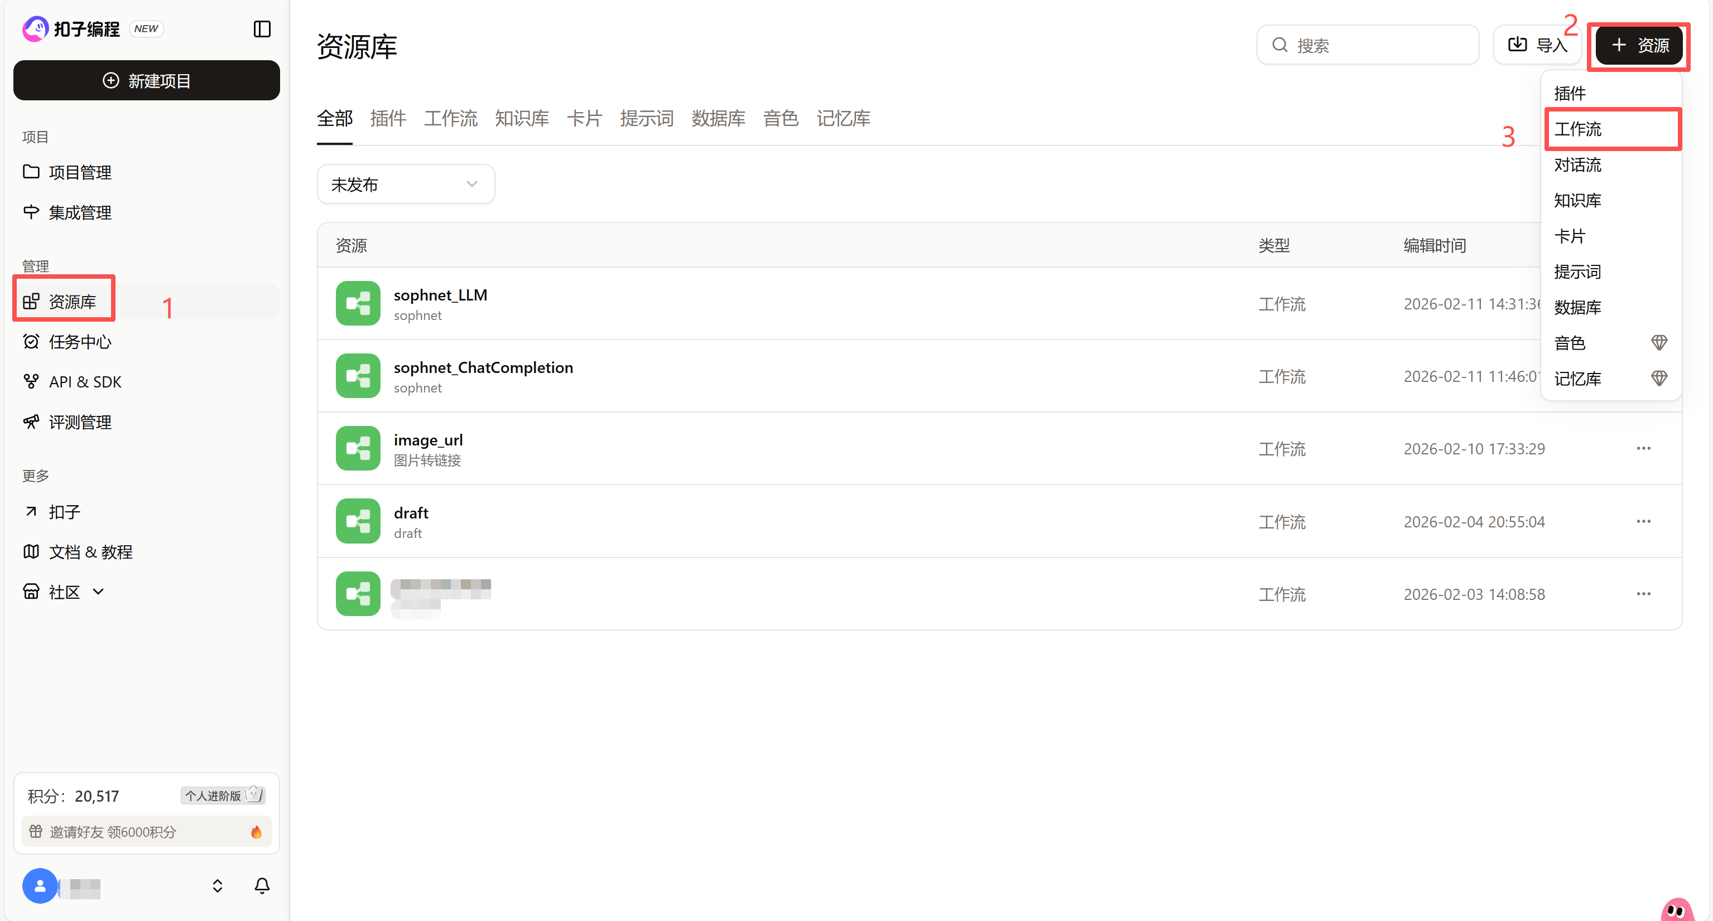Open the sophnet_ChatCompletion workflow

click(483, 367)
